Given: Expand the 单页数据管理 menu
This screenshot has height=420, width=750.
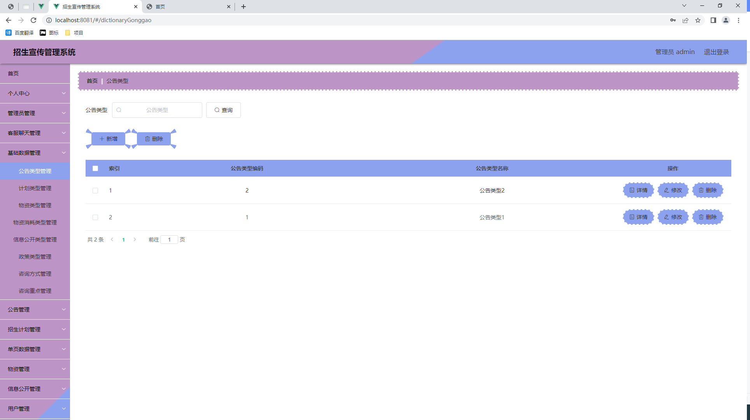Looking at the screenshot, I should click(35, 349).
